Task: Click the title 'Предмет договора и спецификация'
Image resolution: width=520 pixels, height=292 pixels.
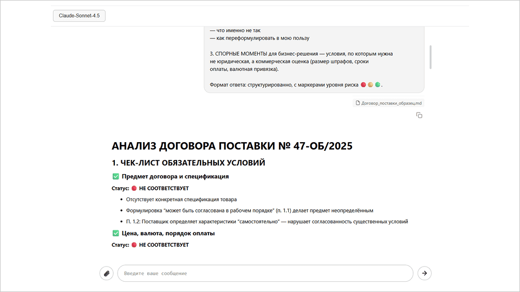Action: [175, 176]
